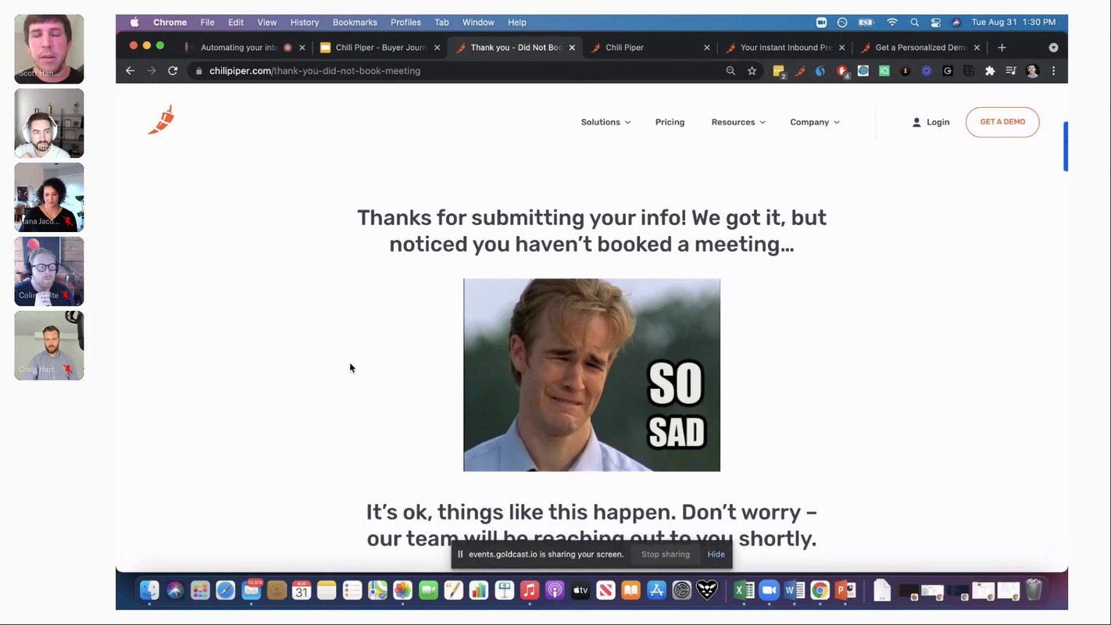Screen dimensions: 1111x625
Task: Launch Excel from the dock
Action: coord(744,591)
